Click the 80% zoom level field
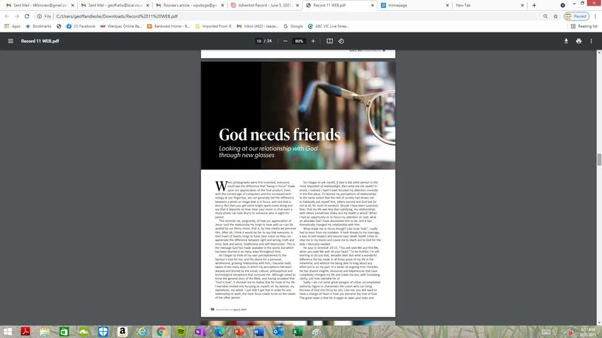 point(299,41)
